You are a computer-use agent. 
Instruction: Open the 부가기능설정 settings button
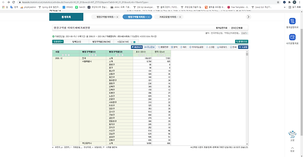[196, 47]
